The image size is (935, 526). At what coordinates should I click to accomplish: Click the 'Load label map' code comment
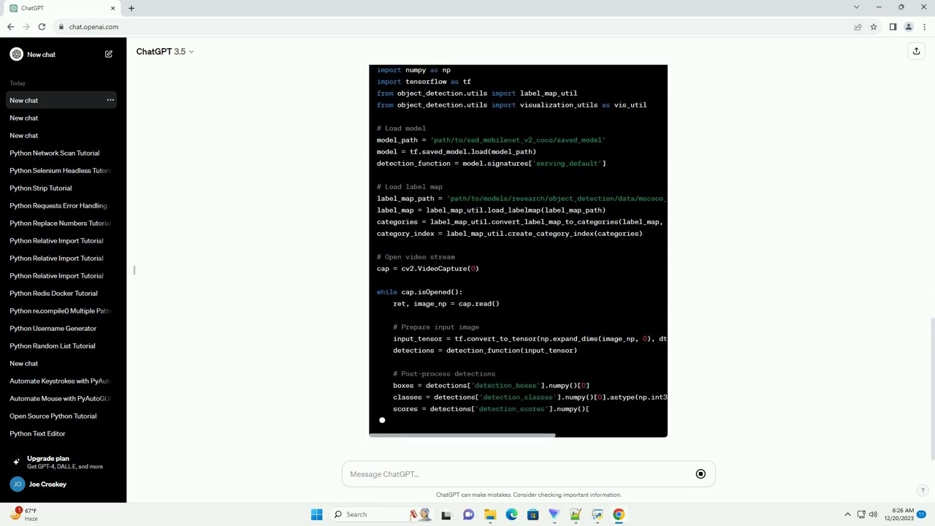click(x=409, y=186)
